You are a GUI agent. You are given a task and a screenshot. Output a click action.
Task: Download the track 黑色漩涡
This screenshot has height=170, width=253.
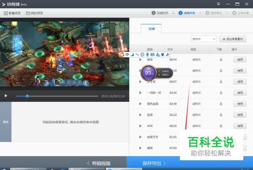click(x=221, y=104)
